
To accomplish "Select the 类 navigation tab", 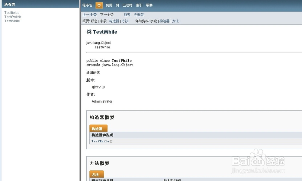I will pyautogui.click(x=98, y=5).
